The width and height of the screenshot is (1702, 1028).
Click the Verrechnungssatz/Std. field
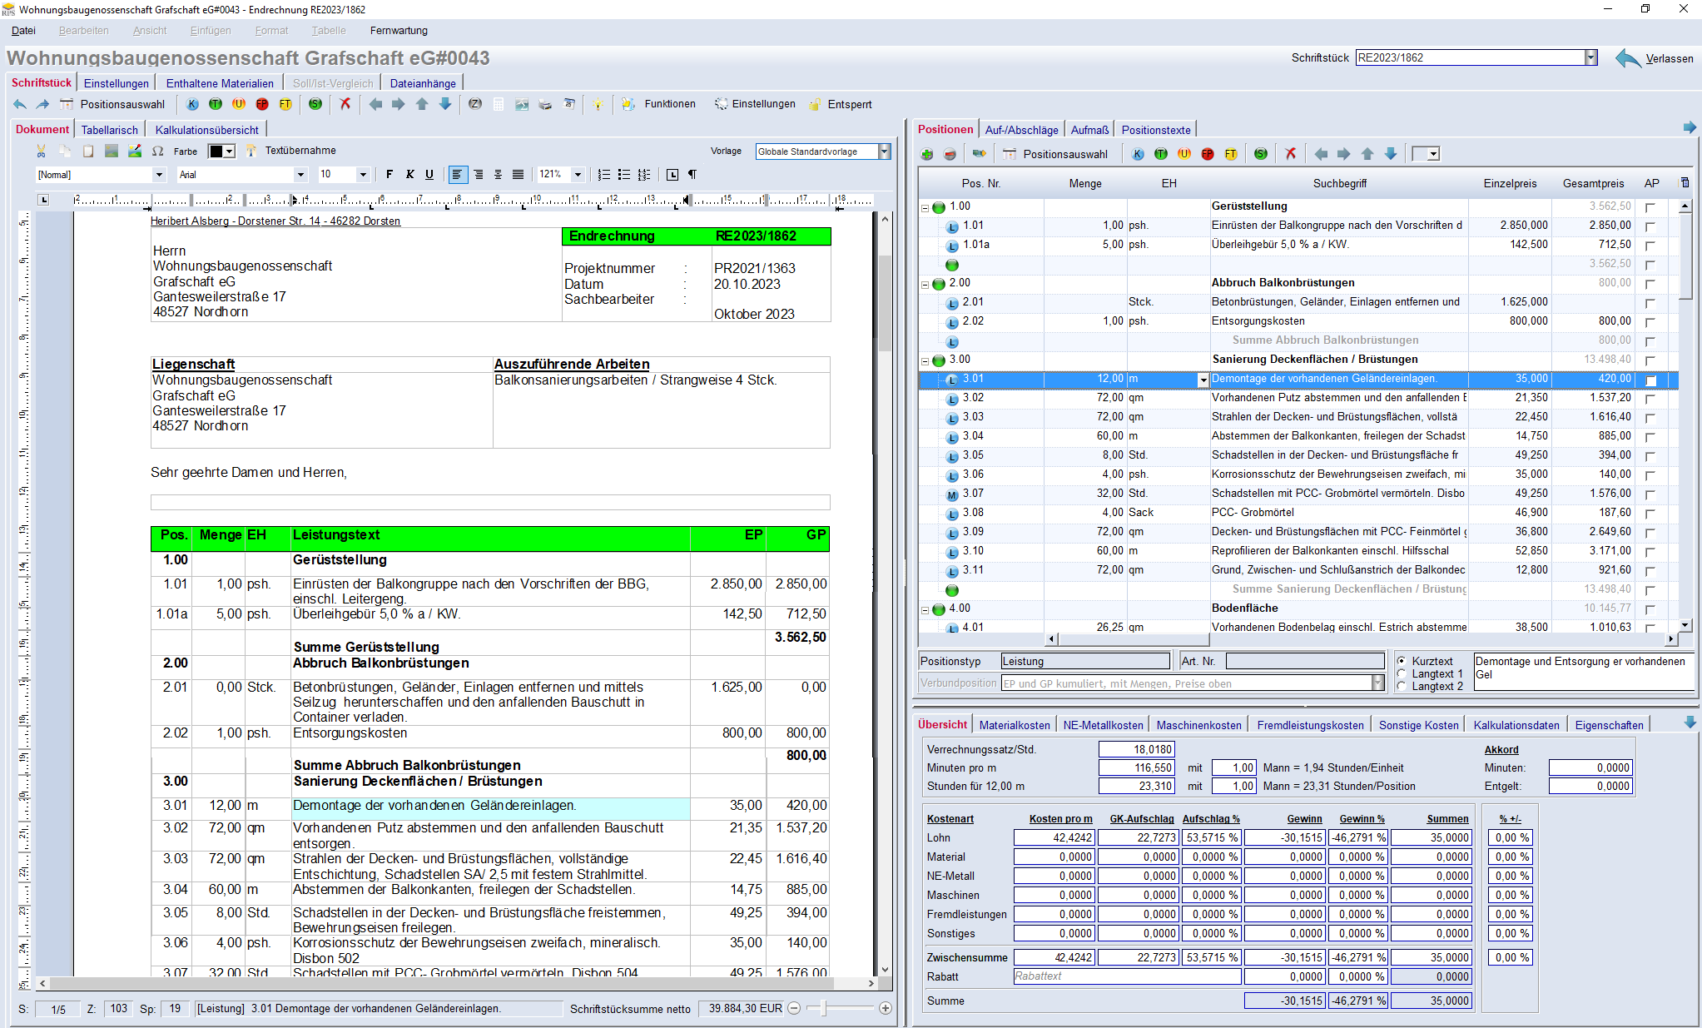tap(1136, 749)
